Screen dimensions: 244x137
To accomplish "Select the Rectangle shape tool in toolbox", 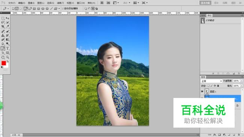I will tap(7, 53).
